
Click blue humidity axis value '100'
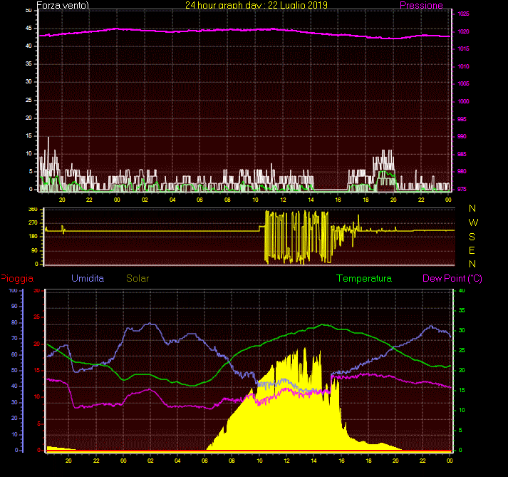coord(14,290)
